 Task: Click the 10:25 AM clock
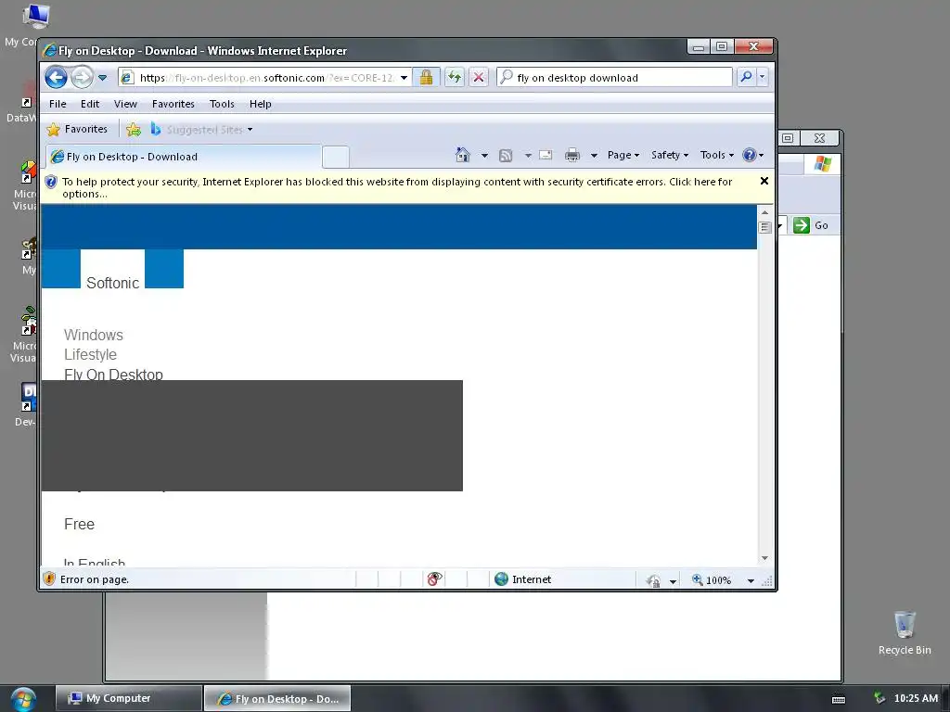pyautogui.click(x=916, y=698)
